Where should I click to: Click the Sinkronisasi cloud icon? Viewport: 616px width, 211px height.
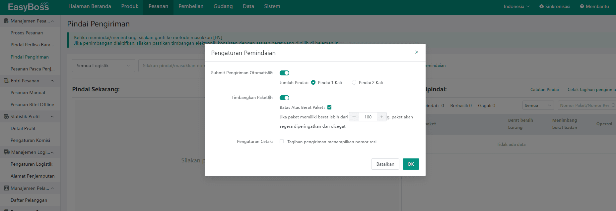click(541, 6)
